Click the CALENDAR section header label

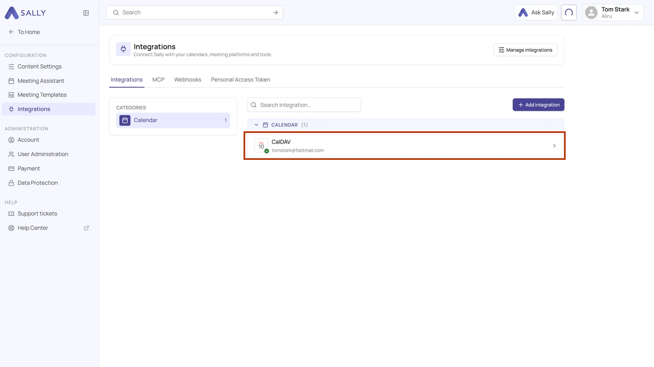pos(284,125)
